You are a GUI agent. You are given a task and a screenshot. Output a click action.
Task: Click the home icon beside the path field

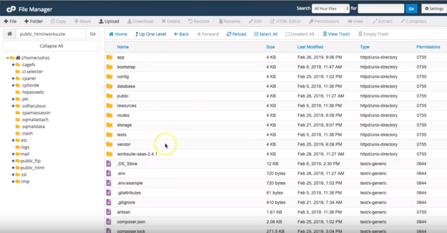pyautogui.click(x=10, y=34)
